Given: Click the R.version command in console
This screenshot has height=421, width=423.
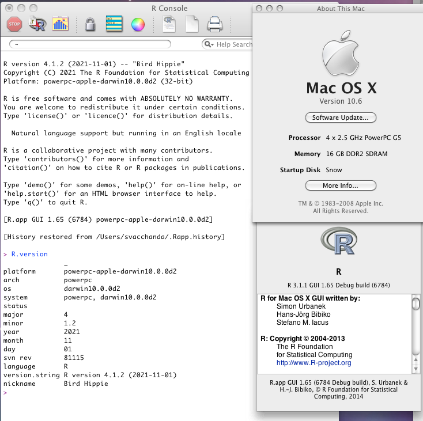Looking at the screenshot, I should pyautogui.click(x=29, y=254).
